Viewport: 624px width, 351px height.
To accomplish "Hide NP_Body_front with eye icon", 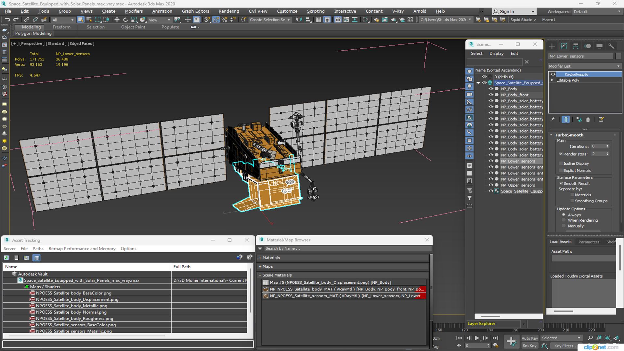I will tap(491, 95).
